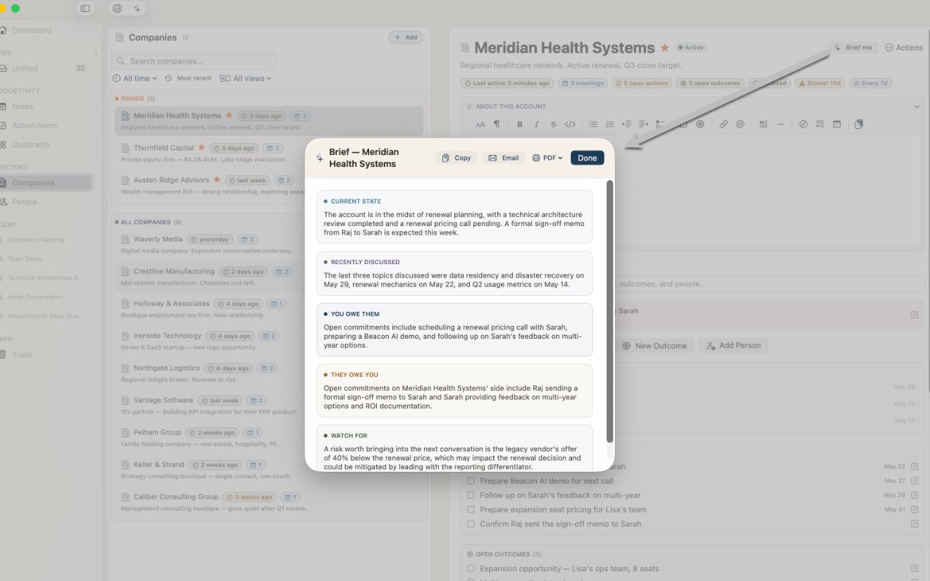Screen dimensions: 930x581
Task: Click the '3 meetings' chip
Action: pyautogui.click(x=582, y=83)
